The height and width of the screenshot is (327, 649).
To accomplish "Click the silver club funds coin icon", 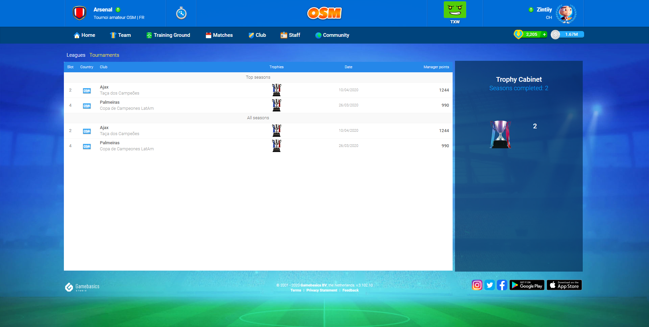I will (555, 34).
